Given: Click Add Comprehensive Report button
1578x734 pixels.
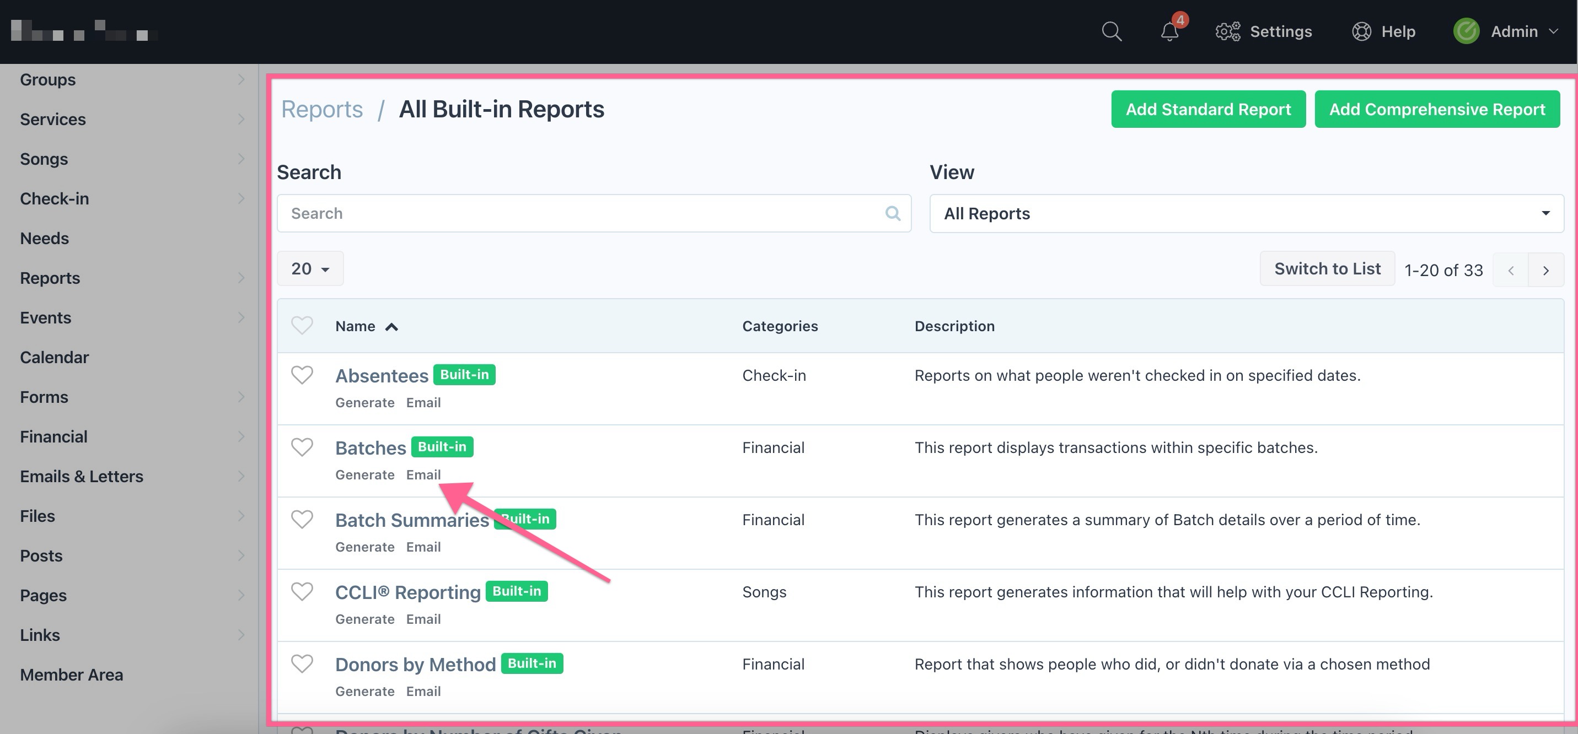Looking at the screenshot, I should [x=1437, y=109].
